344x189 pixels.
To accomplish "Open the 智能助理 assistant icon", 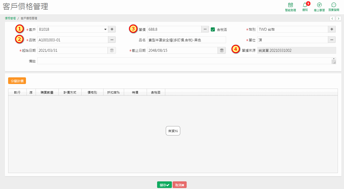I will pyautogui.click(x=290, y=7).
